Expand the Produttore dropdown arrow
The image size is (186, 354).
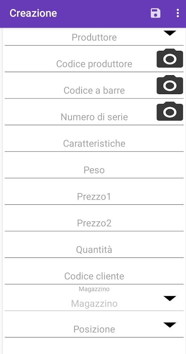click(170, 33)
